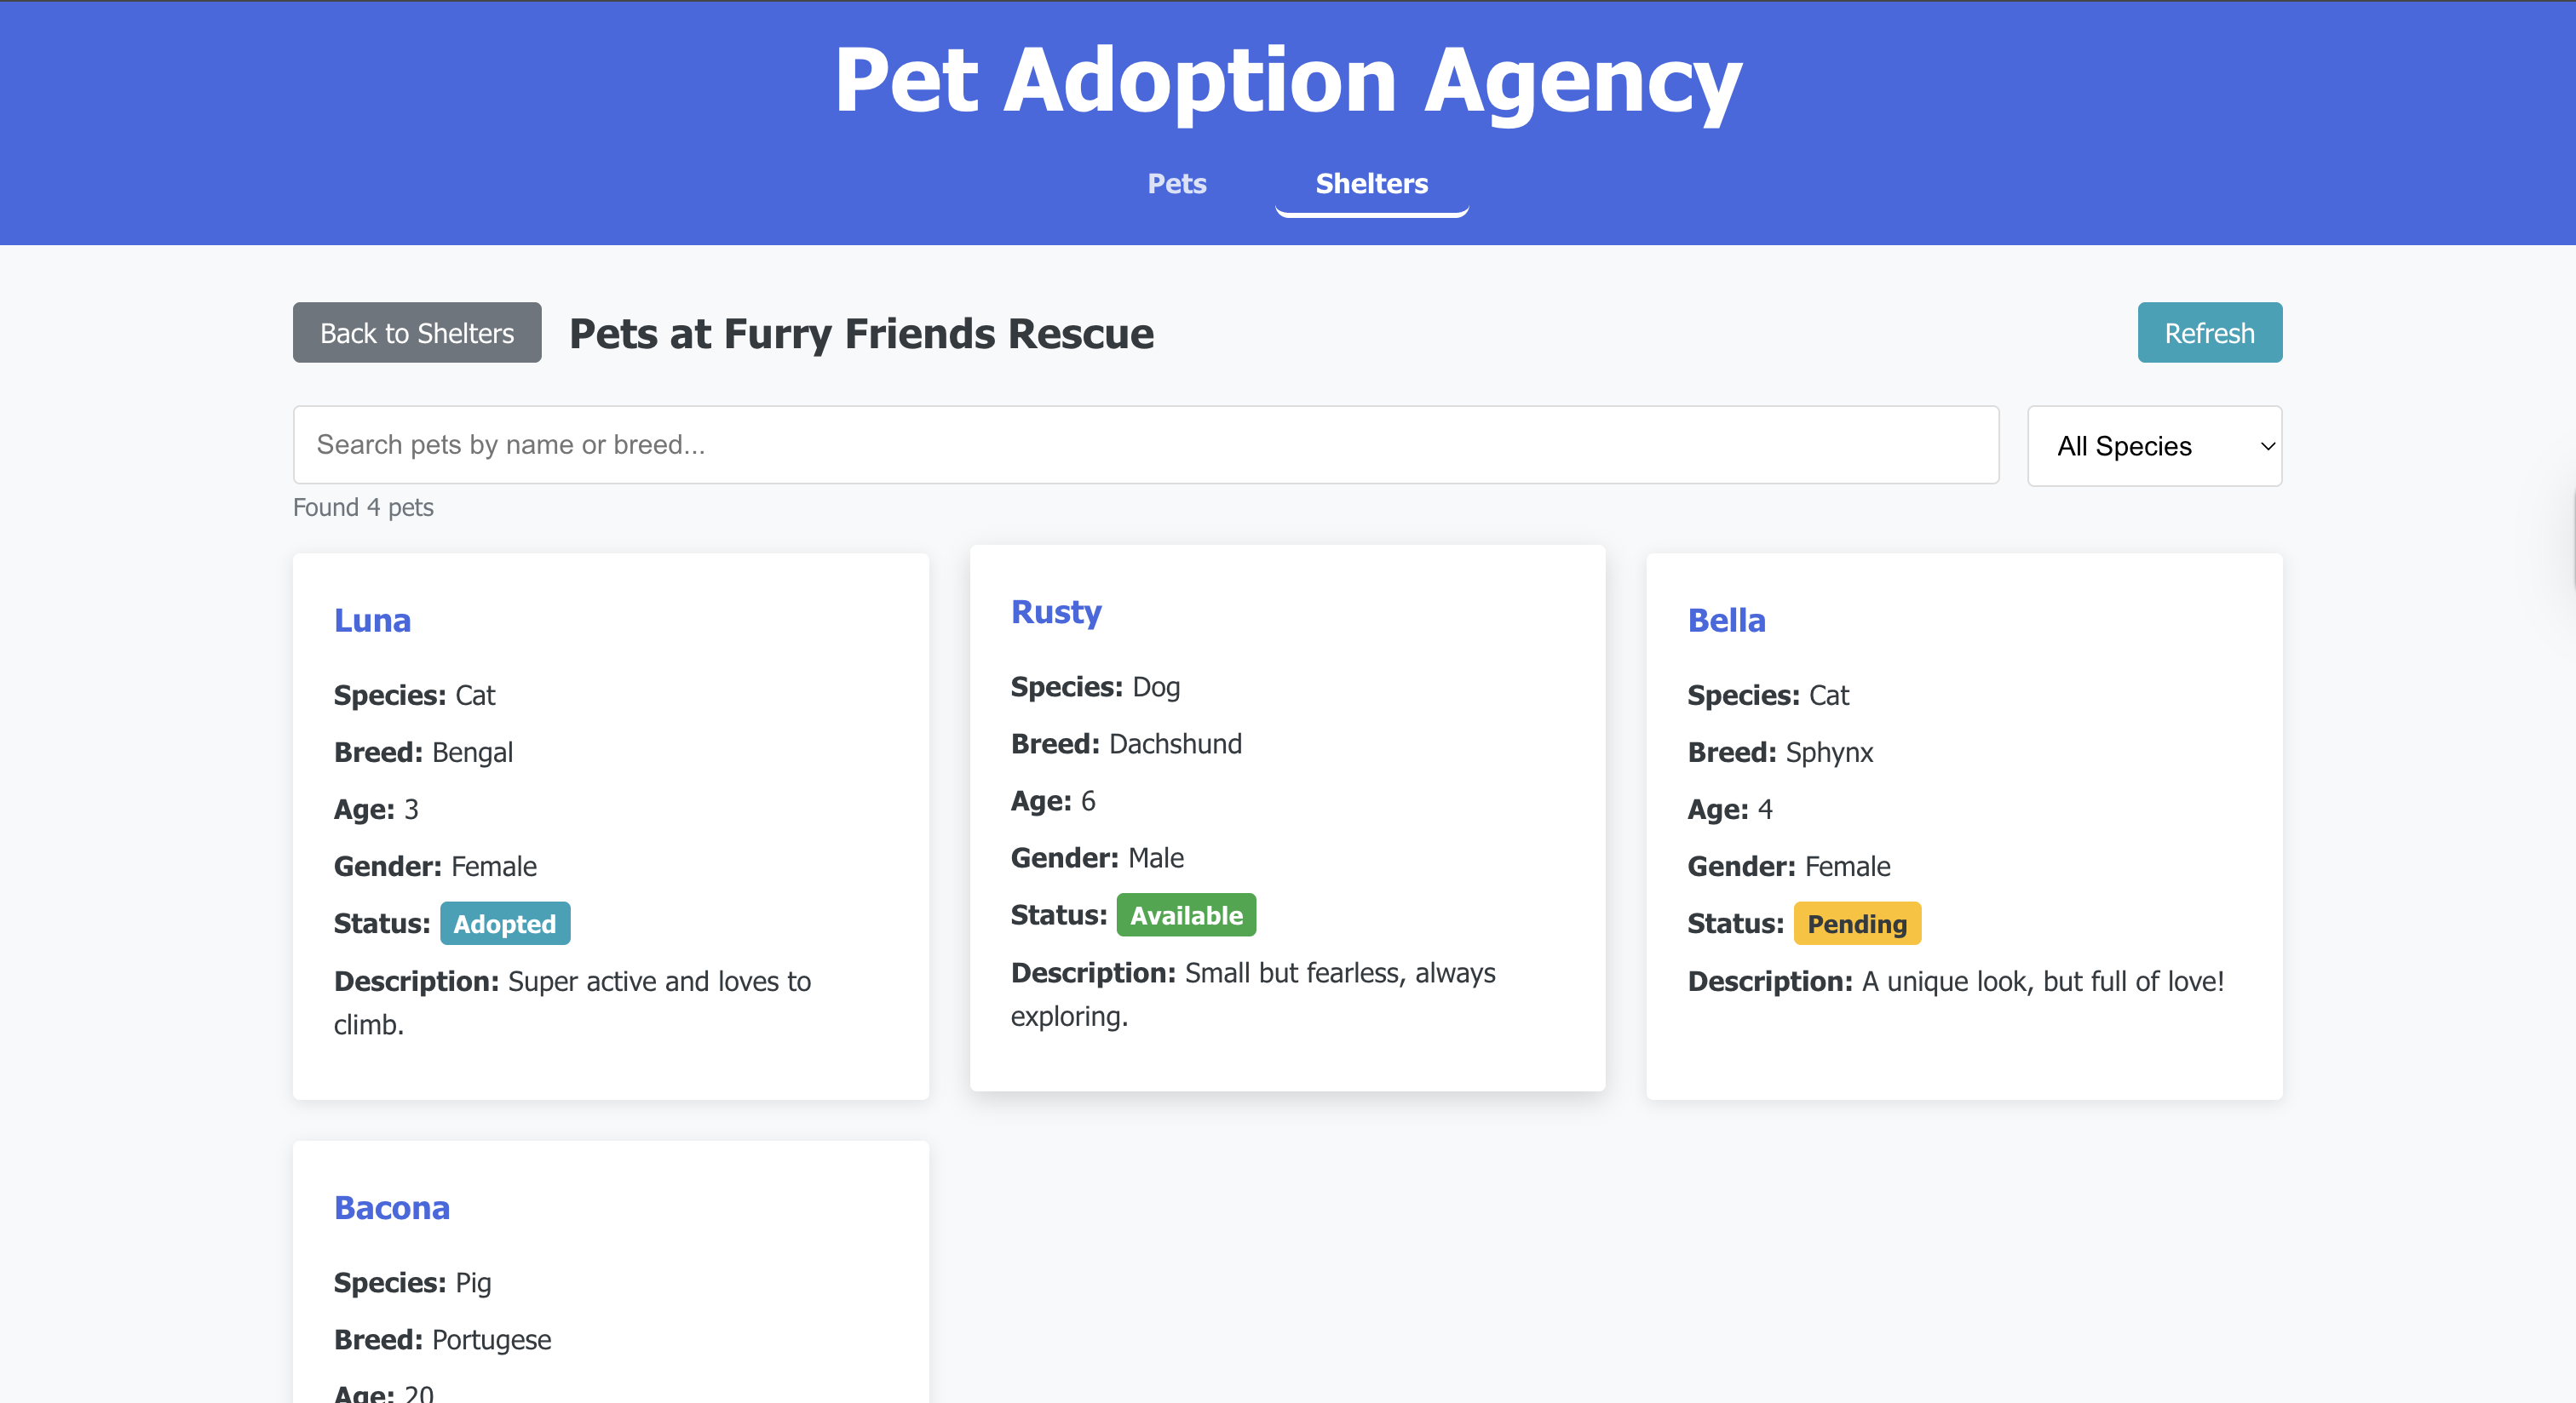Image resolution: width=2576 pixels, height=1403 pixels.
Task: Click Rusty's Available status badge
Action: [x=1186, y=914]
